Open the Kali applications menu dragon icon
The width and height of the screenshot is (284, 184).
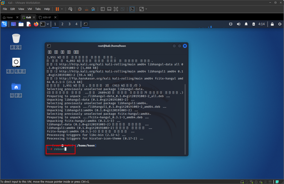(x=4, y=24)
